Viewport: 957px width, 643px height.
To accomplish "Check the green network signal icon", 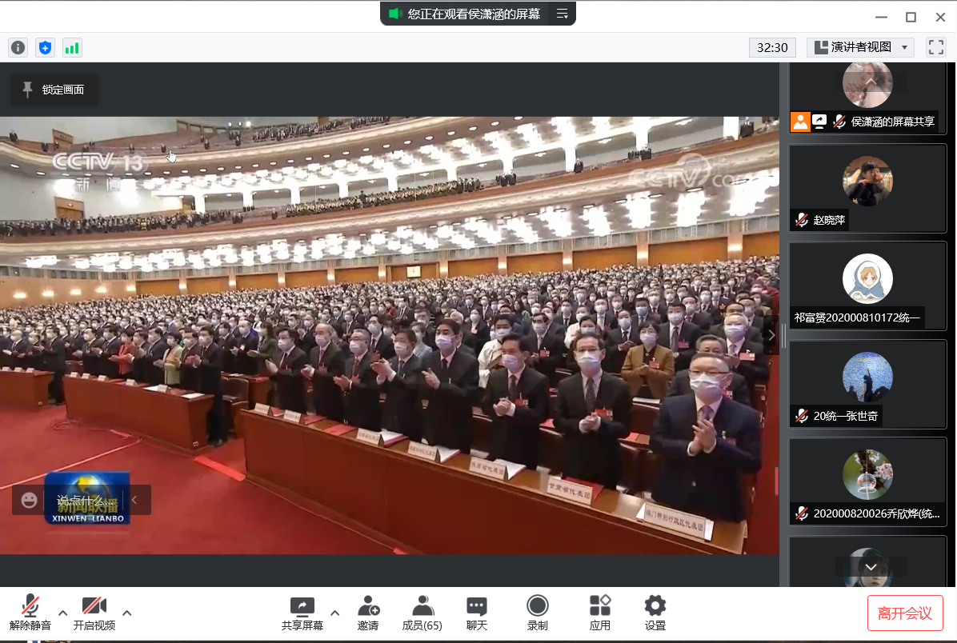I will pyautogui.click(x=72, y=48).
